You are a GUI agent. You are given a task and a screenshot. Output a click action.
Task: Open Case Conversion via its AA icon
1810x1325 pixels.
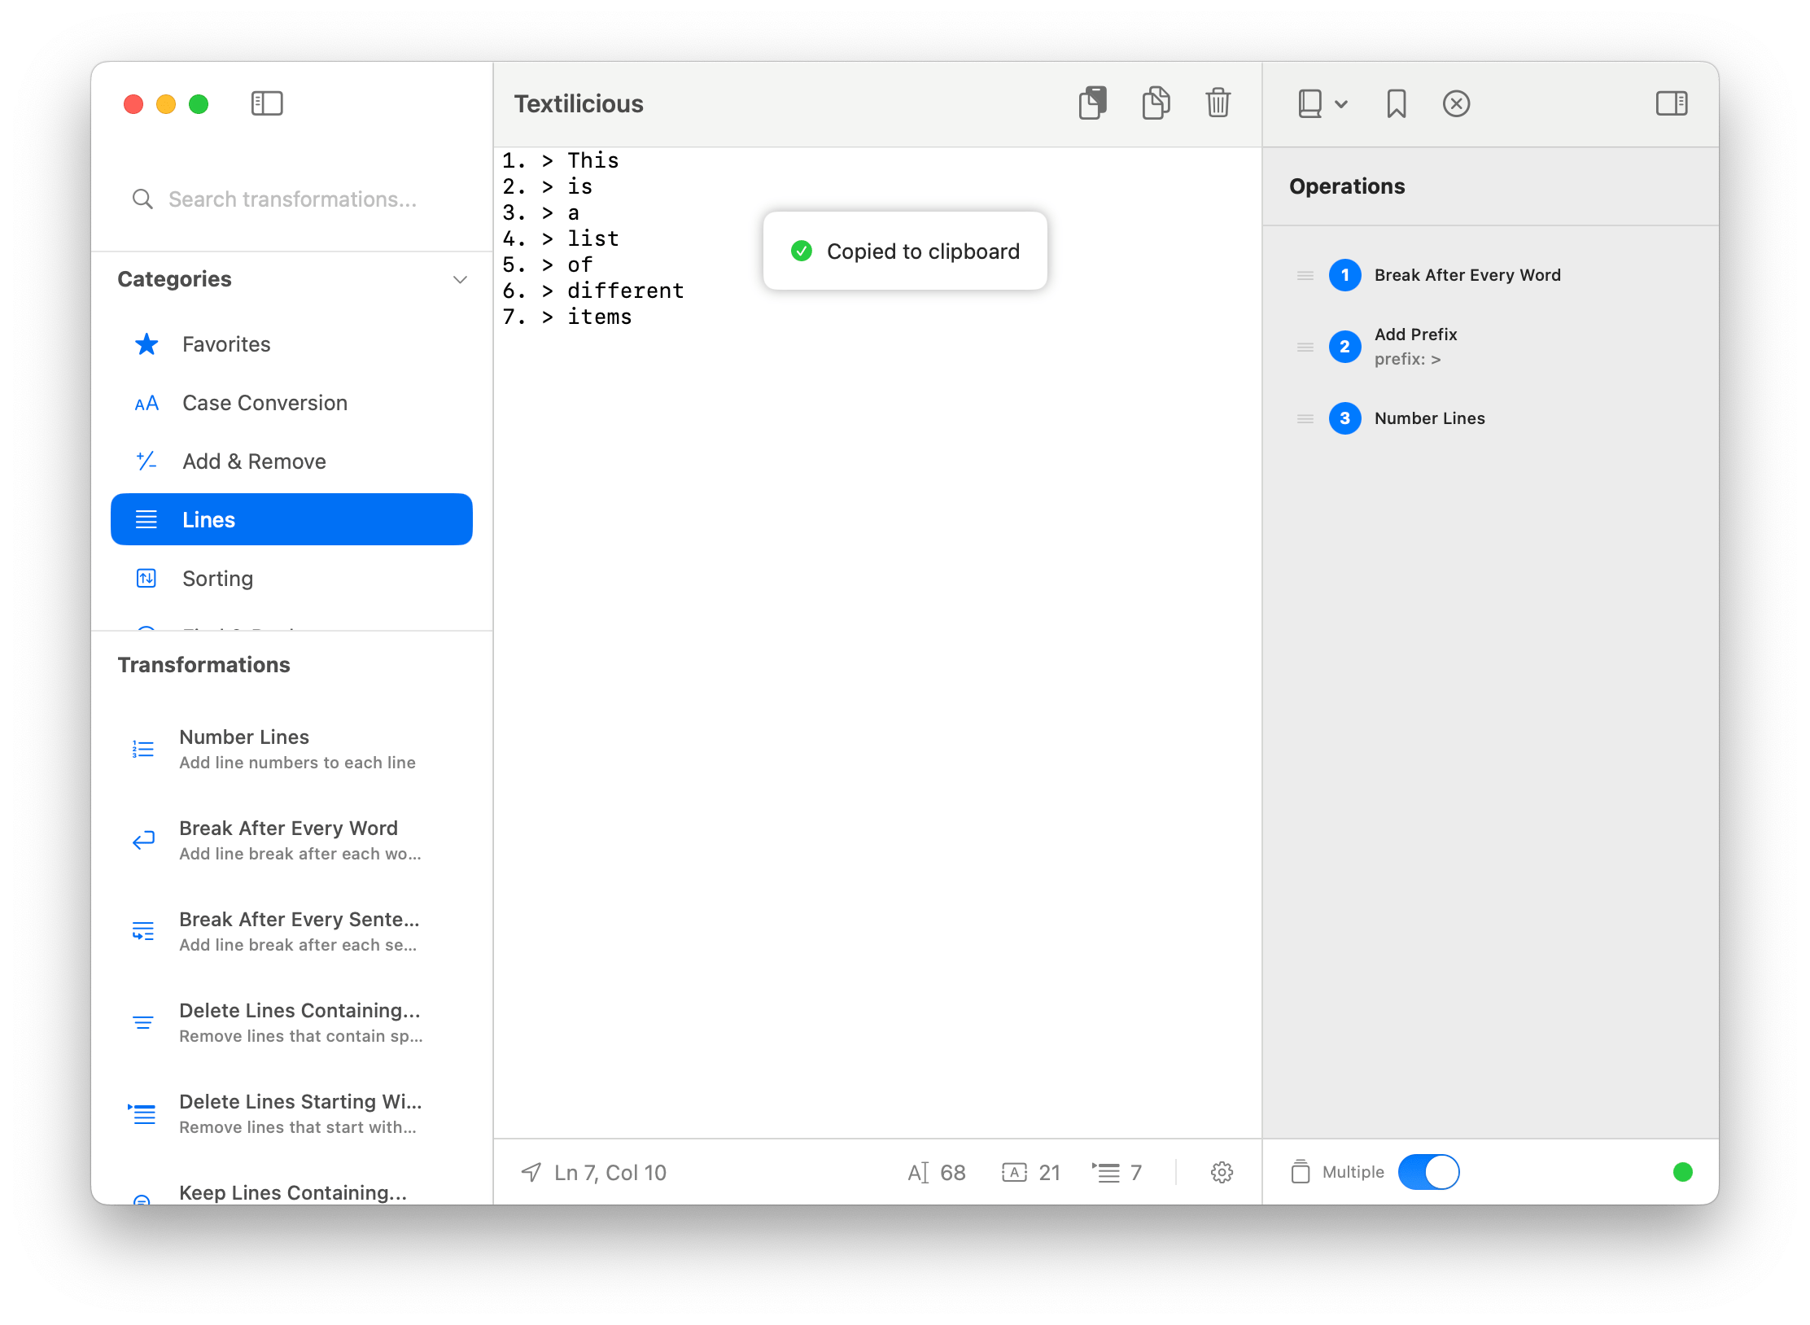[147, 402]
